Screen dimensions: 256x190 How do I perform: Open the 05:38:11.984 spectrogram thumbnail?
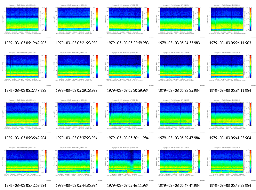coord(128,116)
